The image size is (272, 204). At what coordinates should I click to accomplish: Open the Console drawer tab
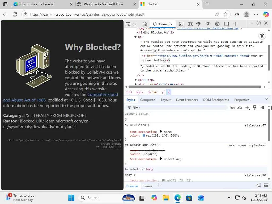click(x=132, y=186)
